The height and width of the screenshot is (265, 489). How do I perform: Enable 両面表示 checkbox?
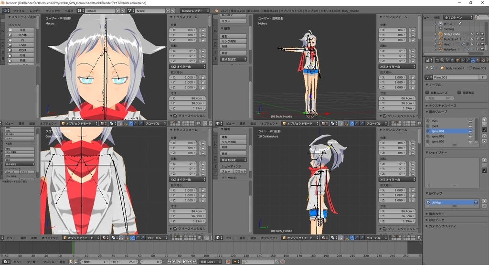(x=459, y=93)
